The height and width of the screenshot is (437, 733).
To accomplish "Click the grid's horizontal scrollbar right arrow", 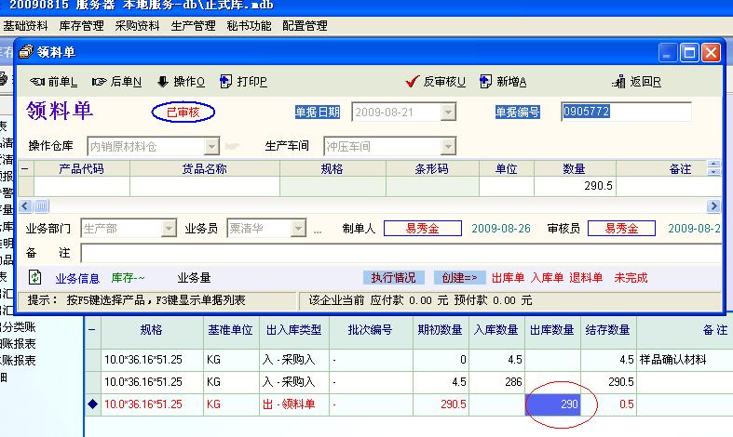I will (713, 205).
